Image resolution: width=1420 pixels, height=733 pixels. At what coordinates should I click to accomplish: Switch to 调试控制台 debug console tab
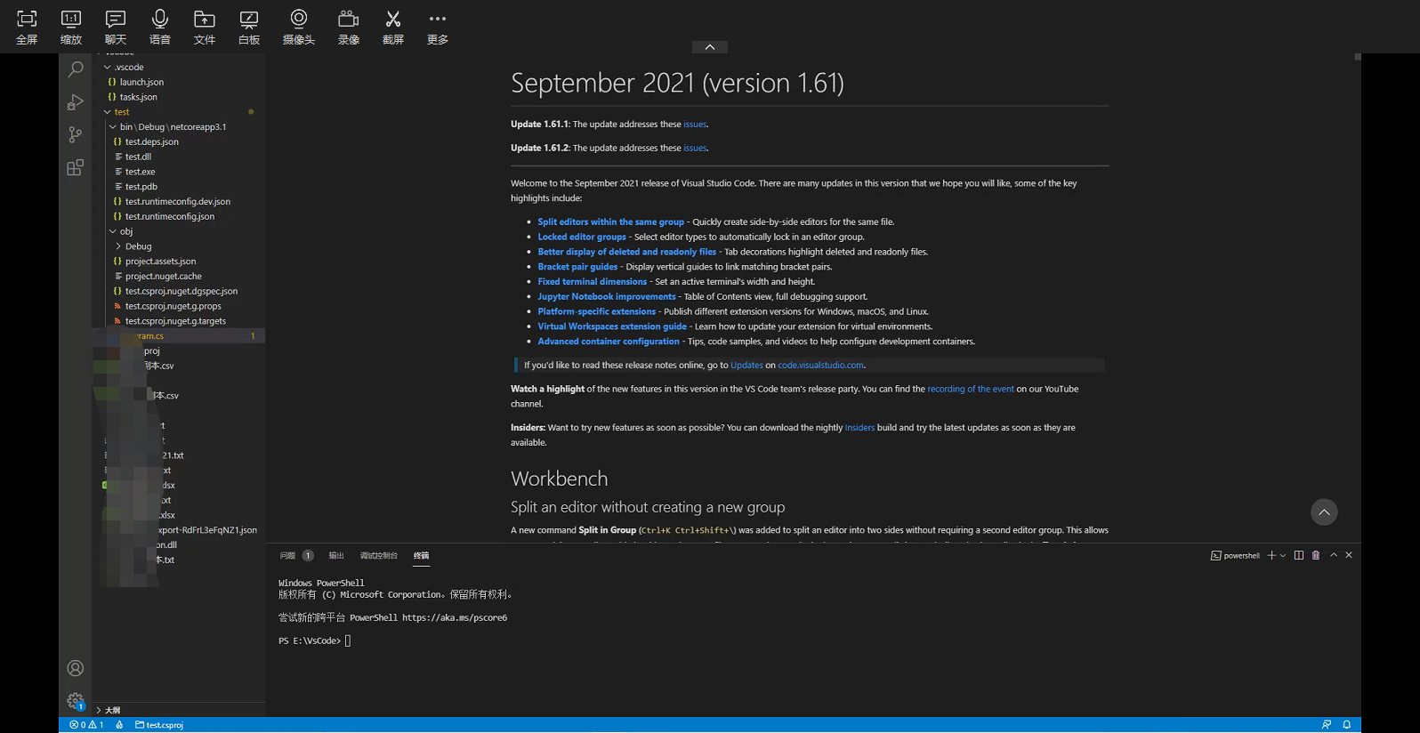379,556
